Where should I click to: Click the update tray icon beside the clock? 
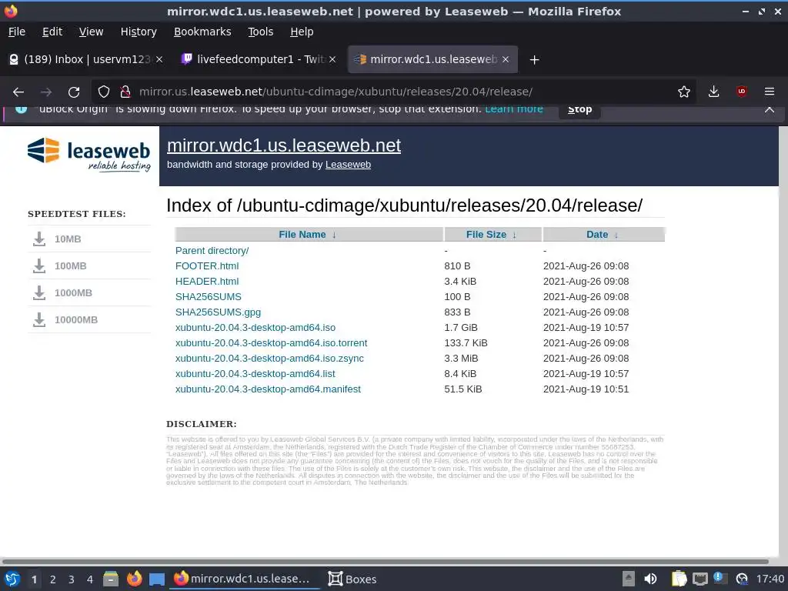[742, 579]
